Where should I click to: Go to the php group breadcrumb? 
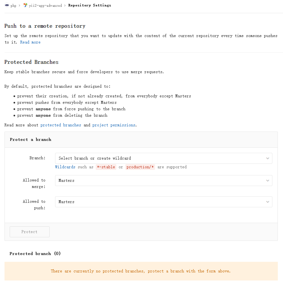pos(13,5)
